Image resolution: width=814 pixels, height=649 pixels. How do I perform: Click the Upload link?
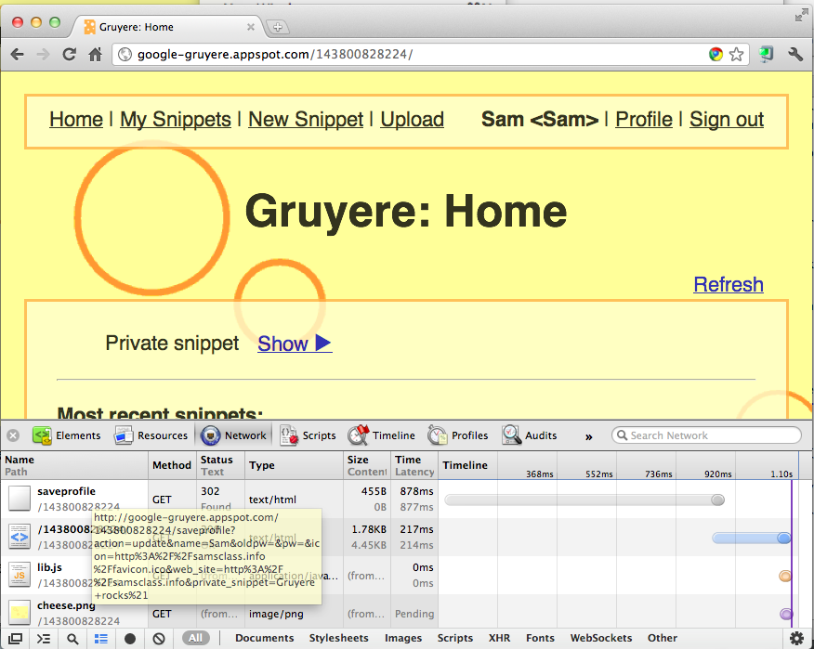[x=413, y=120]
